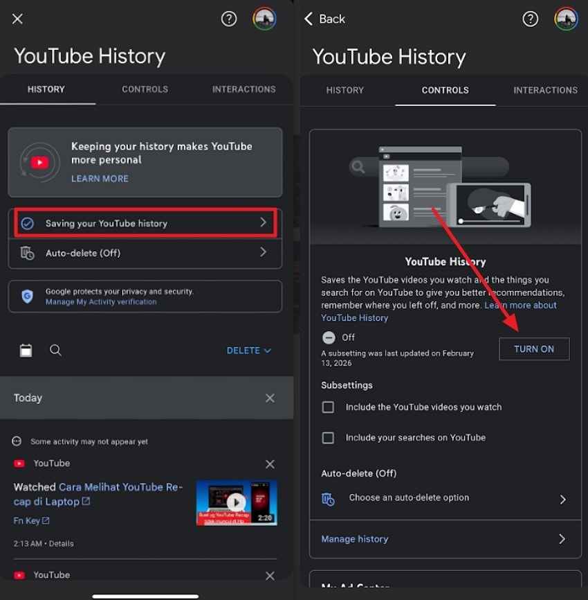This screenshot has width=588, height=600.
Task: Open the DELETE dropdown
Action: point(248,350)
